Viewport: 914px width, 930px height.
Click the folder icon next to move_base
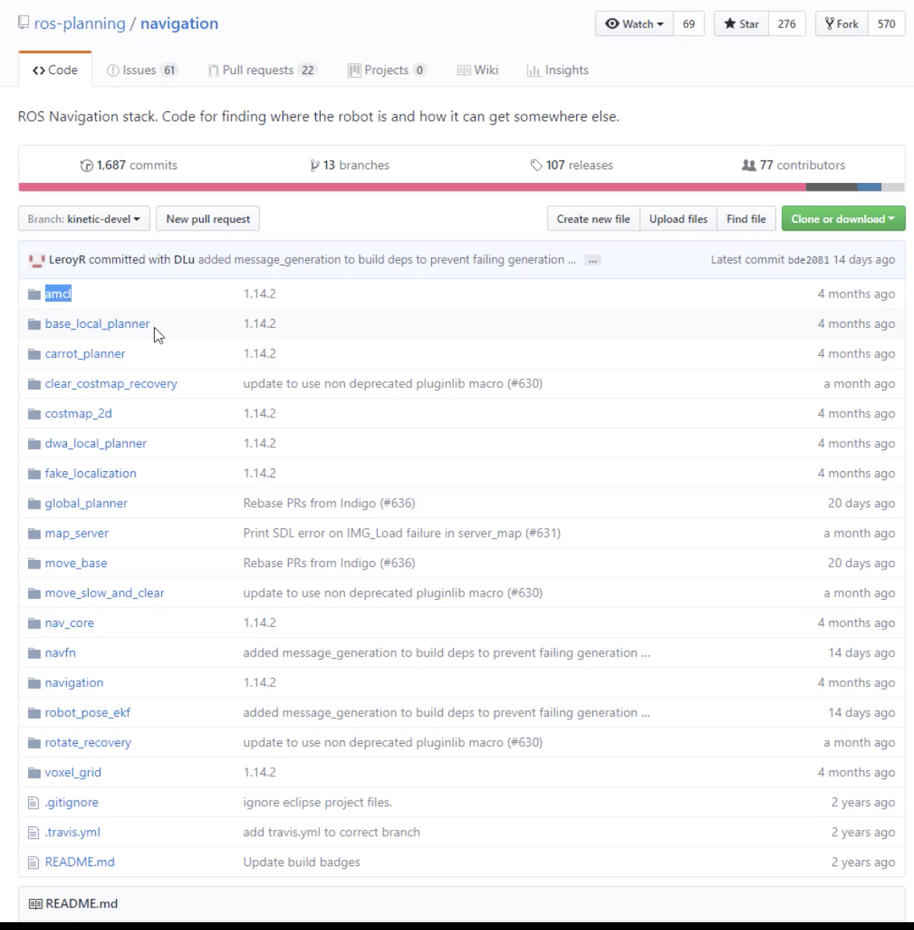tap(33, 563)
